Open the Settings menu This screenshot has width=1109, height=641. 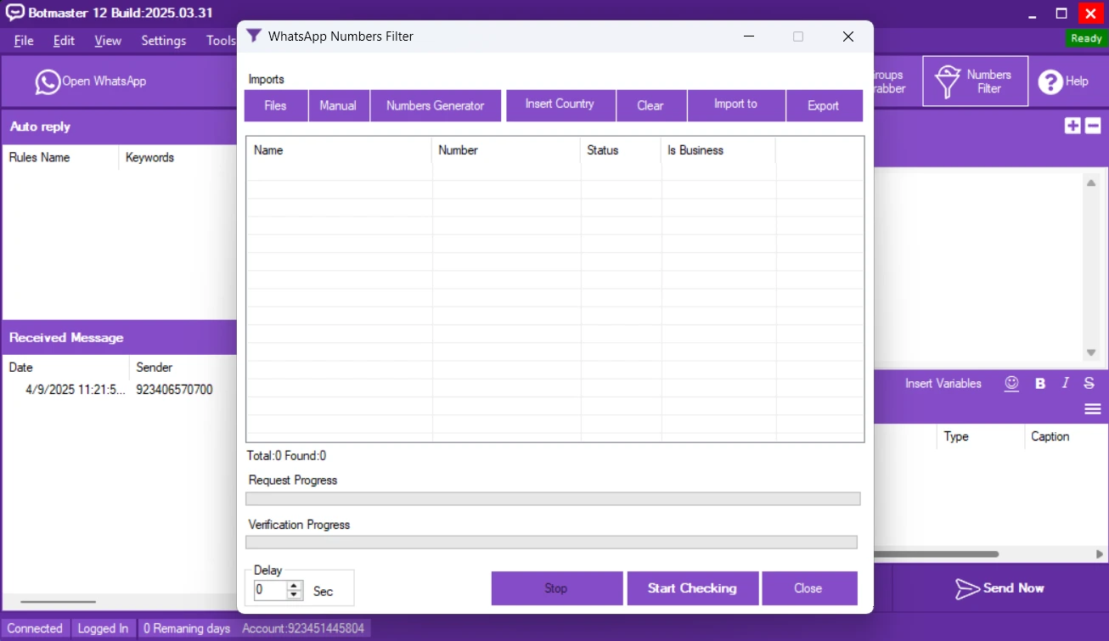(163, 41)
